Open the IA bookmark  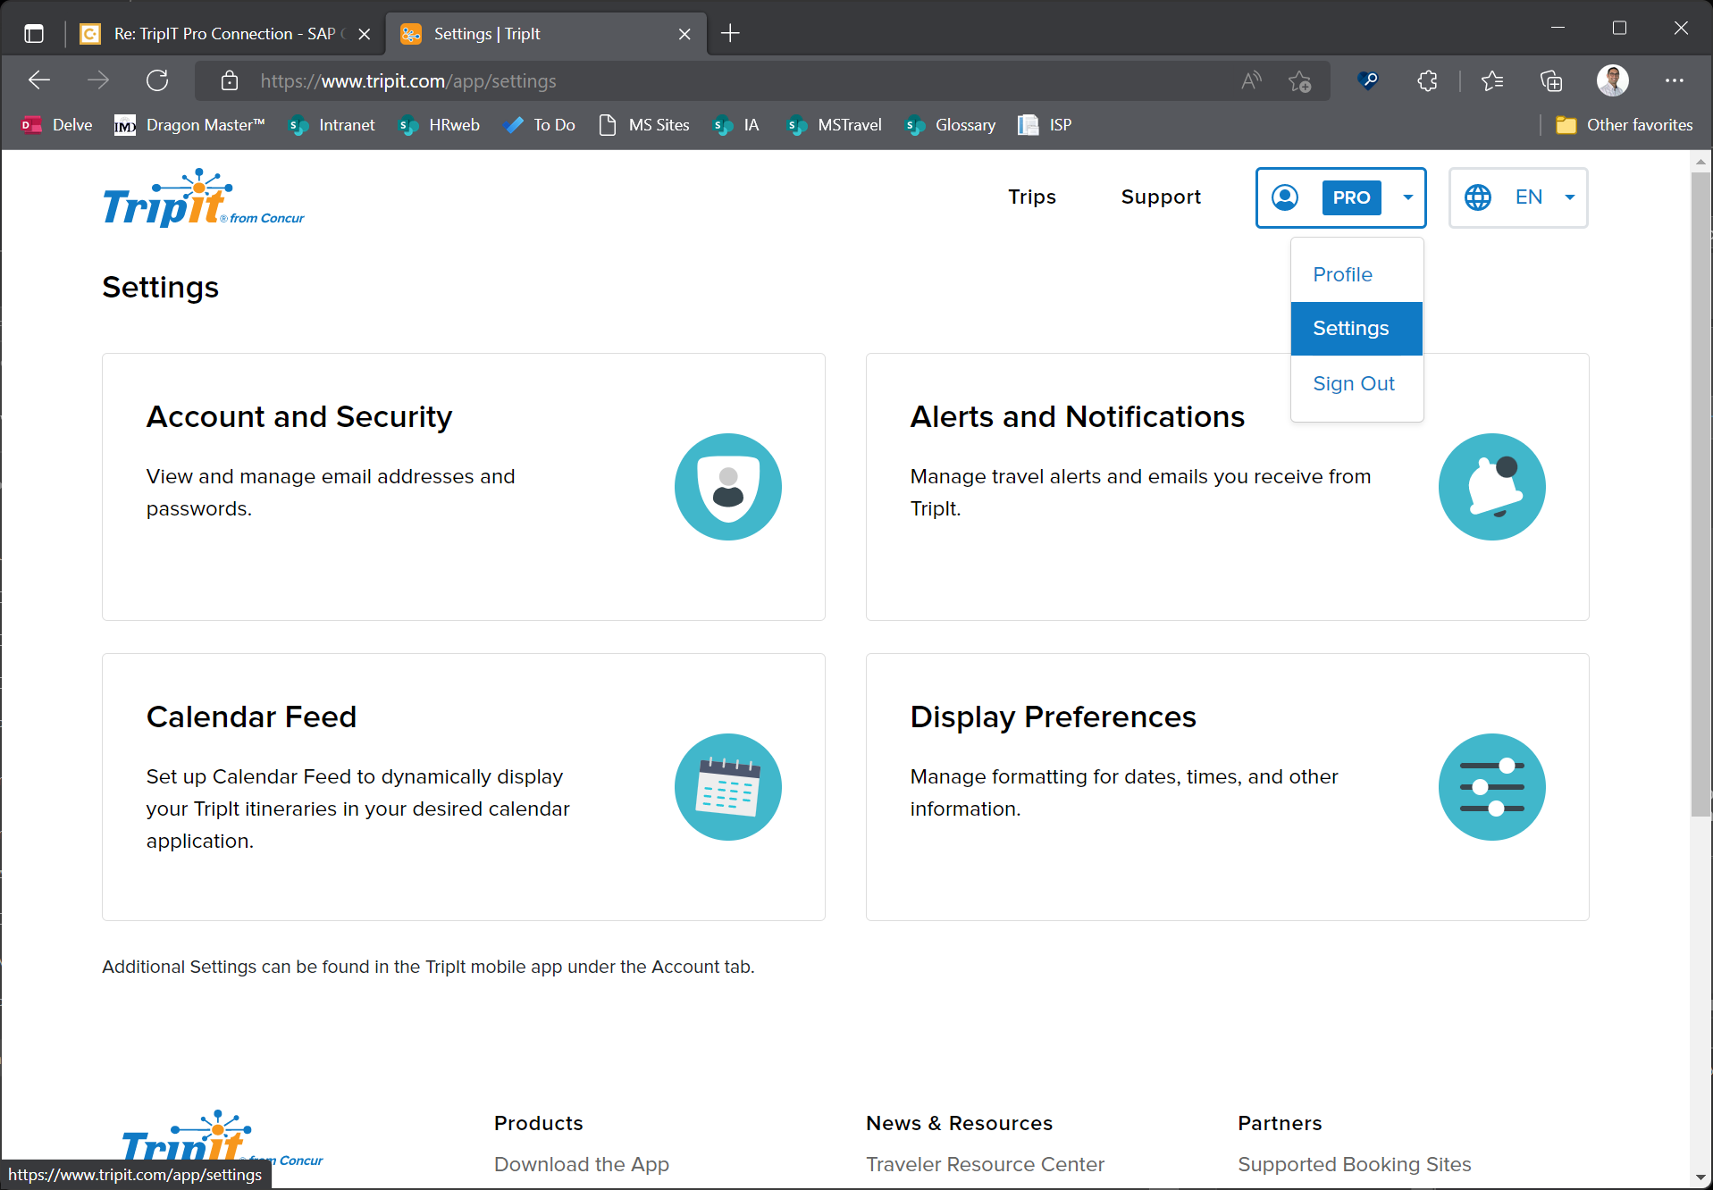736,125
